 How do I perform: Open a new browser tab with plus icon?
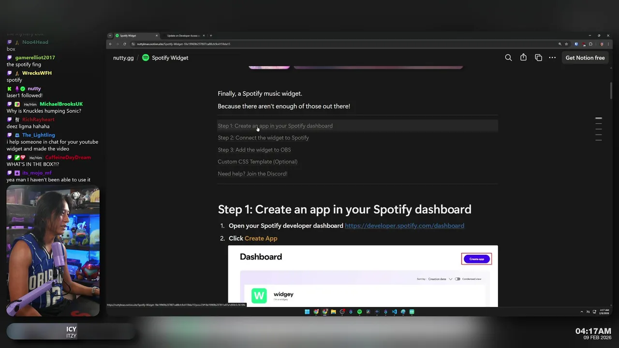[x=211, y=36]
